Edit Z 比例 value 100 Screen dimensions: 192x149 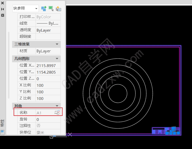coord(48,98)
